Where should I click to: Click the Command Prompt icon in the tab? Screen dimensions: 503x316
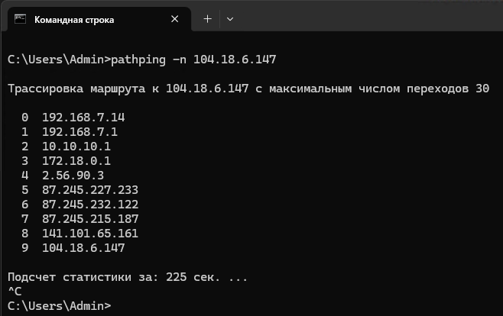click(x=21, y=19)
